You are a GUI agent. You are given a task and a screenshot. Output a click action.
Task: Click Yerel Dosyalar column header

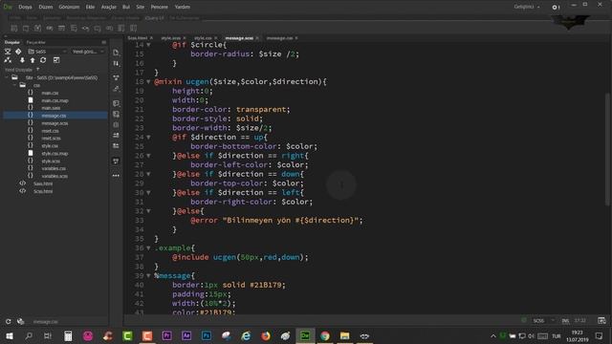[x=19, y=70]
